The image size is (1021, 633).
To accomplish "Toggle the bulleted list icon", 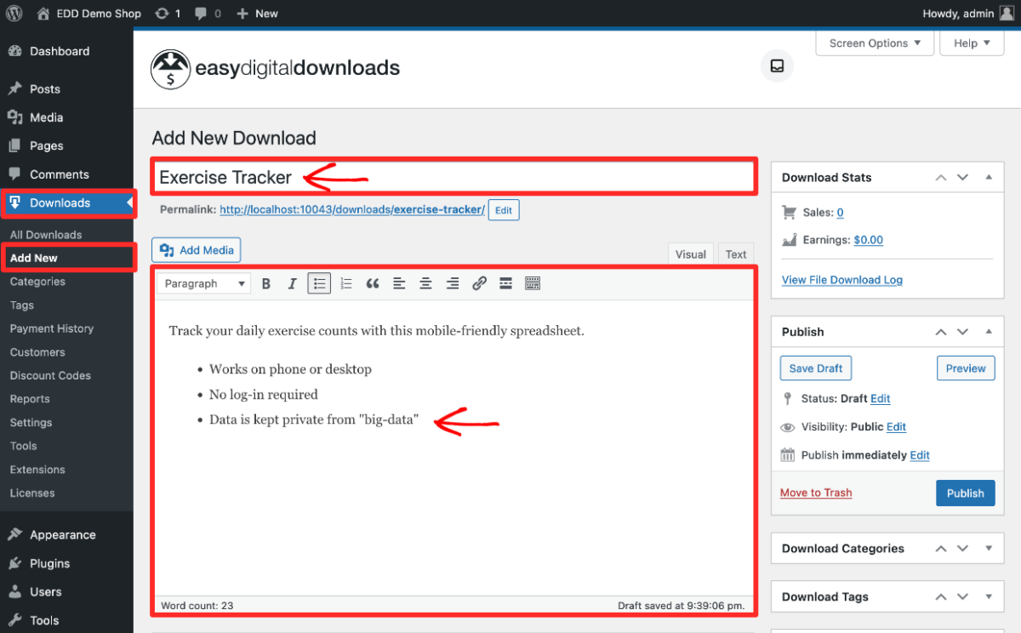I will coord(319,283).
